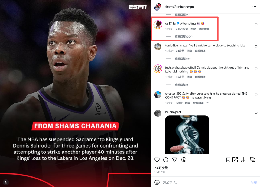Viewport: 260px width, 187px height.
Task: Expand 204 replies under ds17_fg comment
Action: pos(184,36)
